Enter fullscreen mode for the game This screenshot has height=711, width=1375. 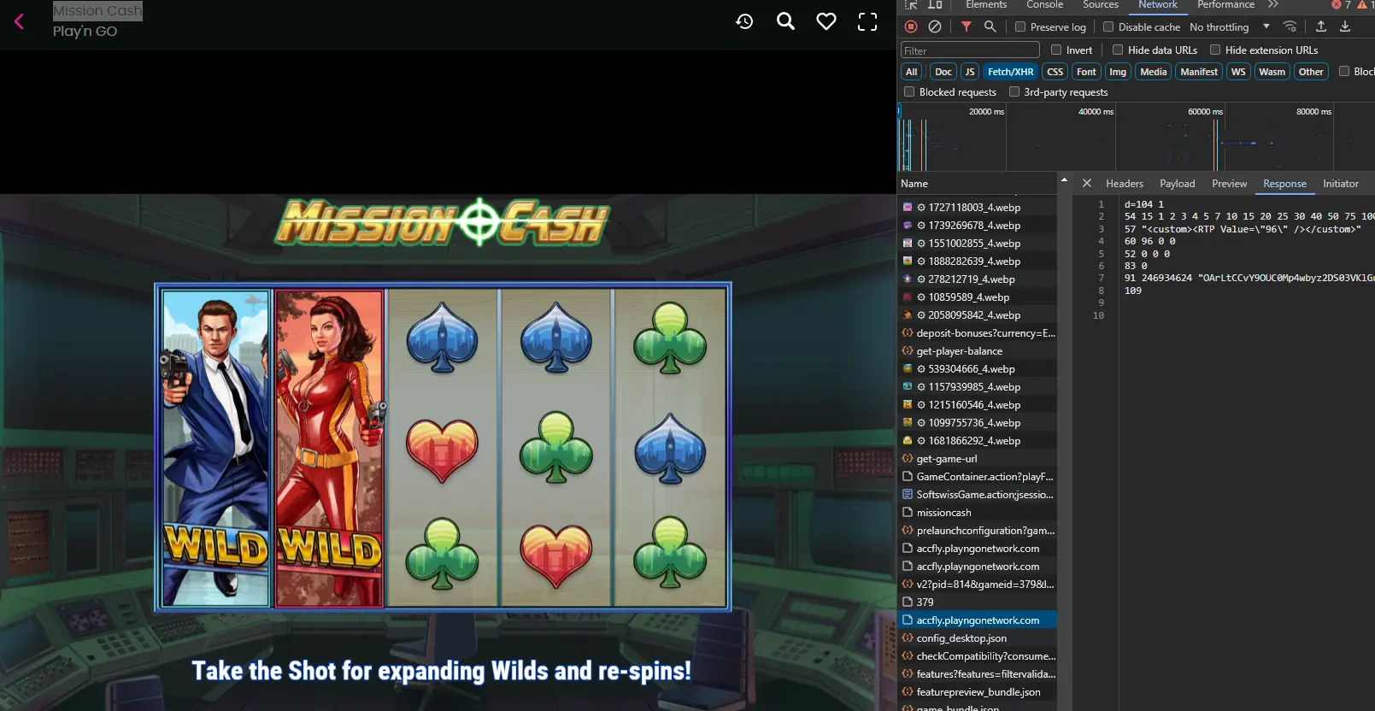click(867, 21)
